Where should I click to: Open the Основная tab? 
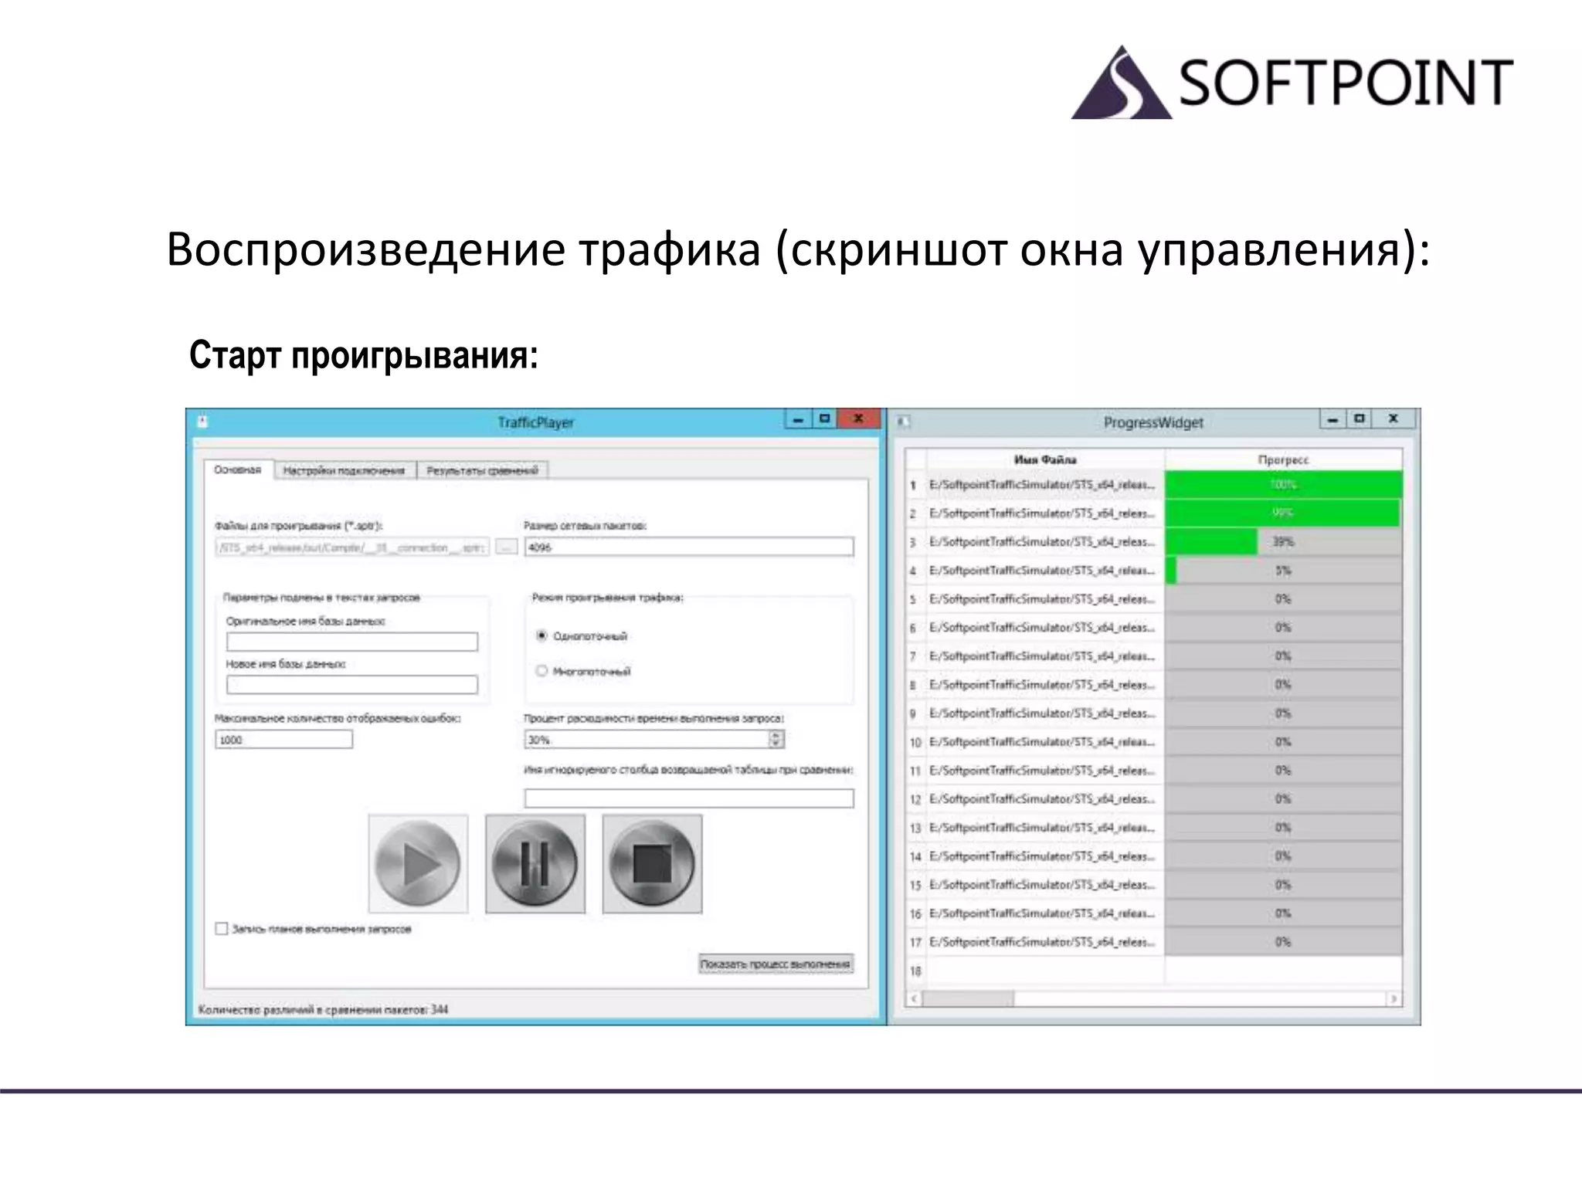238,469
